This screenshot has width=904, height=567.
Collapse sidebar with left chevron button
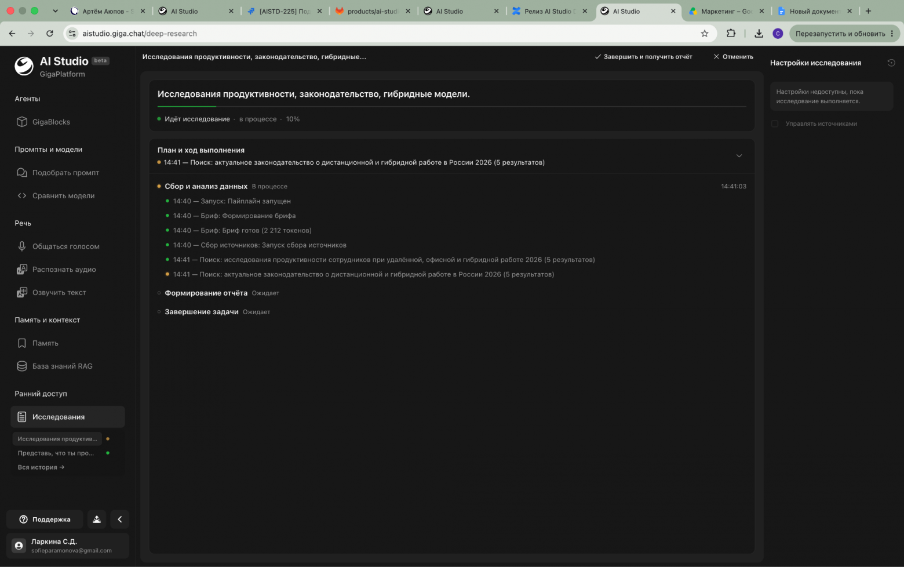[x=120, y=519]
